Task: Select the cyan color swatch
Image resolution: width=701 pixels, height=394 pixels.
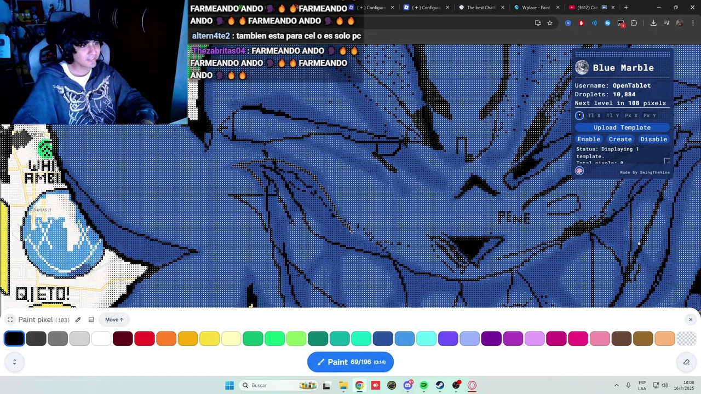Action: coord(426,339)
